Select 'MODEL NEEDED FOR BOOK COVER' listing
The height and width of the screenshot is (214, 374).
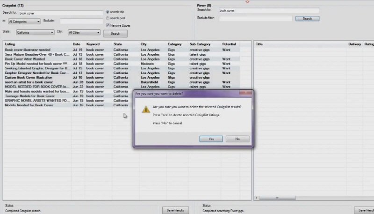pyautogui.click(x=37, y=87)
